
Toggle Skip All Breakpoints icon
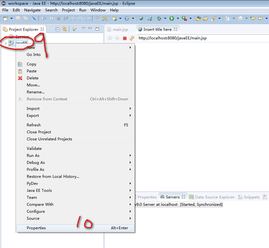click(x=34, y=18)
